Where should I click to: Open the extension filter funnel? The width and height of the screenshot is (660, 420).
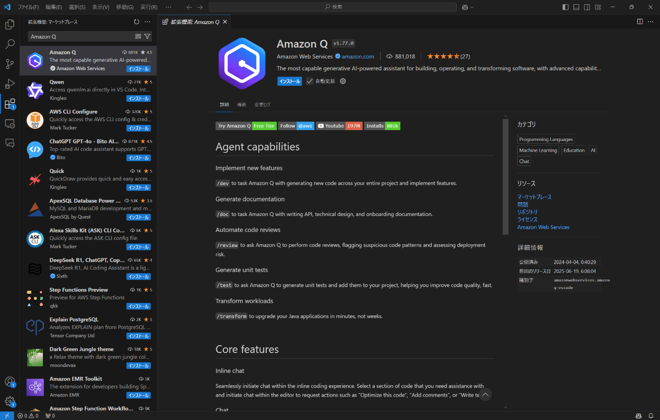tap(147, 36)
